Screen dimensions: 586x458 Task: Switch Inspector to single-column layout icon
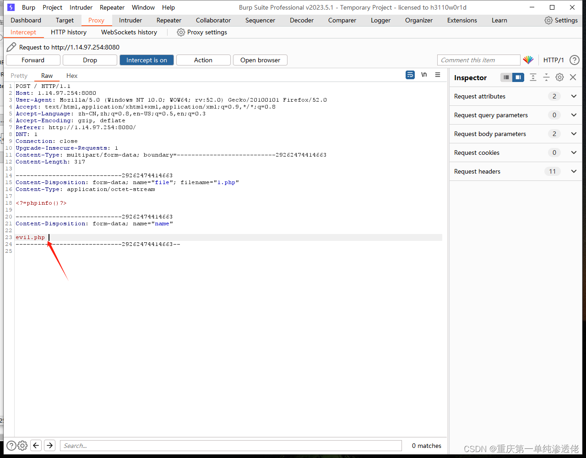pyautogui.click(x=506, y=77)
